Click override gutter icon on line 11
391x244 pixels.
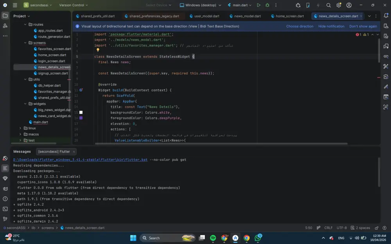81,90
